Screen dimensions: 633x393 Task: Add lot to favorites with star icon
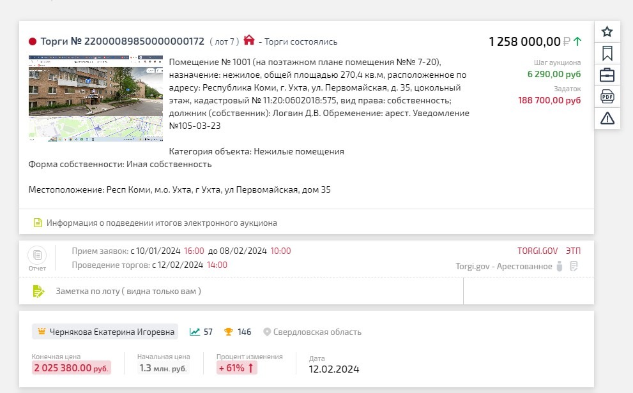point(607,31)
